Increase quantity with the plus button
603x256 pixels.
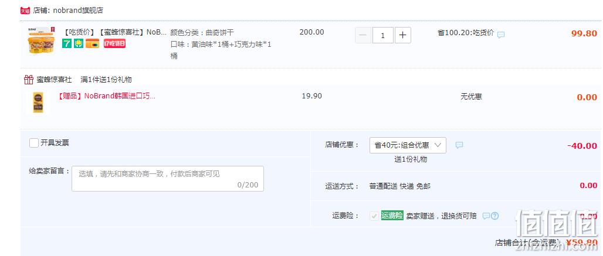coord(402,35)
